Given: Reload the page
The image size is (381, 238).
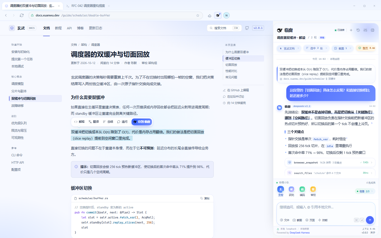Looking at the screenshot, I should tap(22, 15).
